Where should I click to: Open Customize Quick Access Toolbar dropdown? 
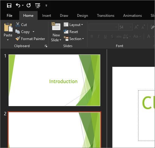46,6
